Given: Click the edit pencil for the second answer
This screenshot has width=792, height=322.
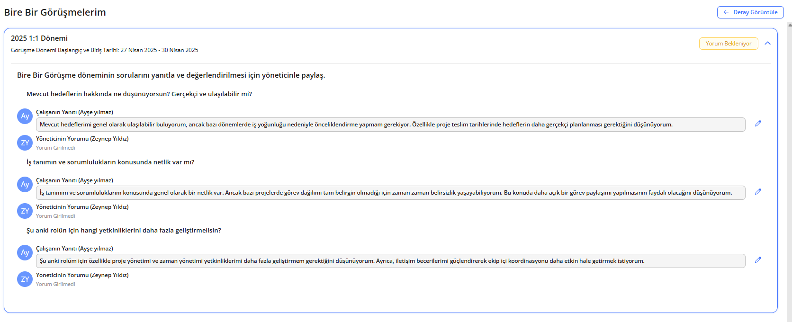Looking at the screenshot, I should tap(758, 192).
